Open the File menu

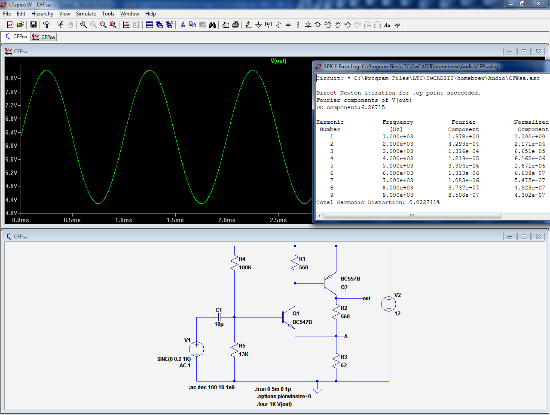coord(7,14)
